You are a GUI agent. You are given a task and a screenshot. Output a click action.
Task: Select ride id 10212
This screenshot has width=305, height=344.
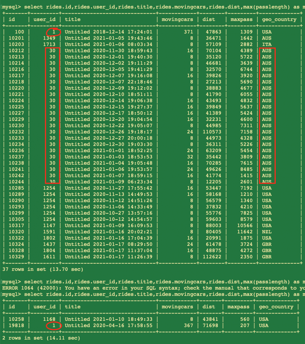click(16, 51)
